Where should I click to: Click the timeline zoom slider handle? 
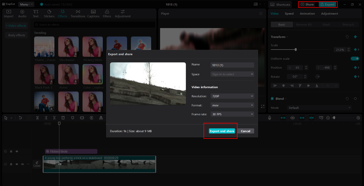point(334,117)
